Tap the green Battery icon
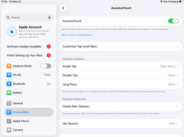 (9, 93)
